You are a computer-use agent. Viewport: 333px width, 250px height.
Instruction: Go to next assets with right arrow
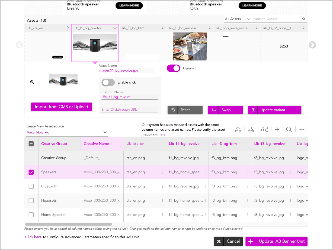coord(312,45)
